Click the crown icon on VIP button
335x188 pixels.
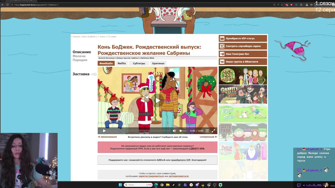click(x=222, y=38)
